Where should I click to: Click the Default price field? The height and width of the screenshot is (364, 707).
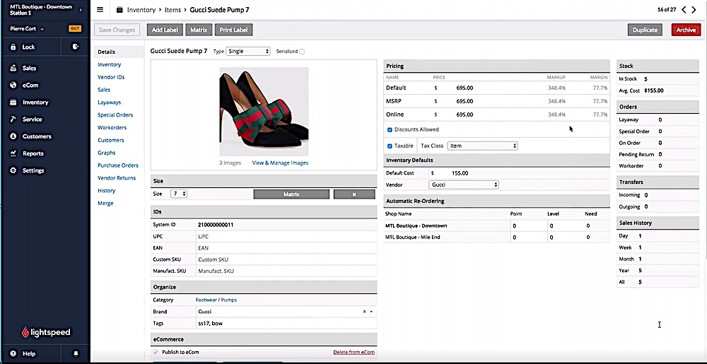pyautogui.click(x=464, y=88)
